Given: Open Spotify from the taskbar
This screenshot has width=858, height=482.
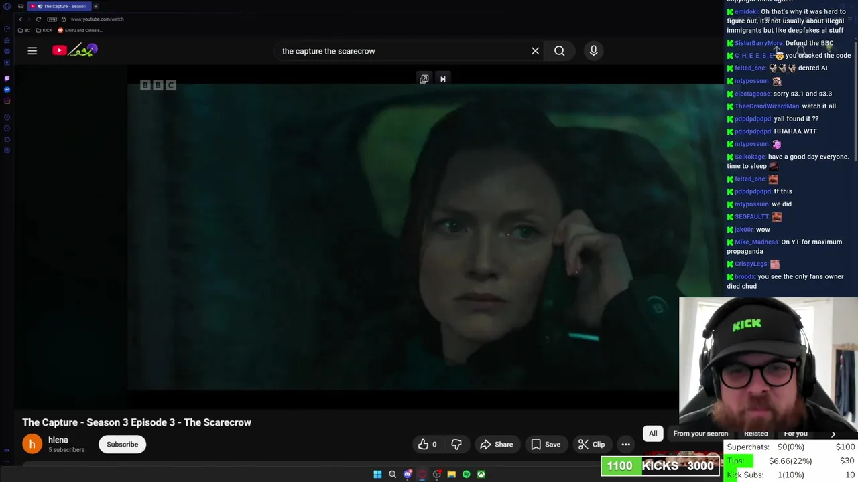Looking at the screenshot, I should [466, 474].
